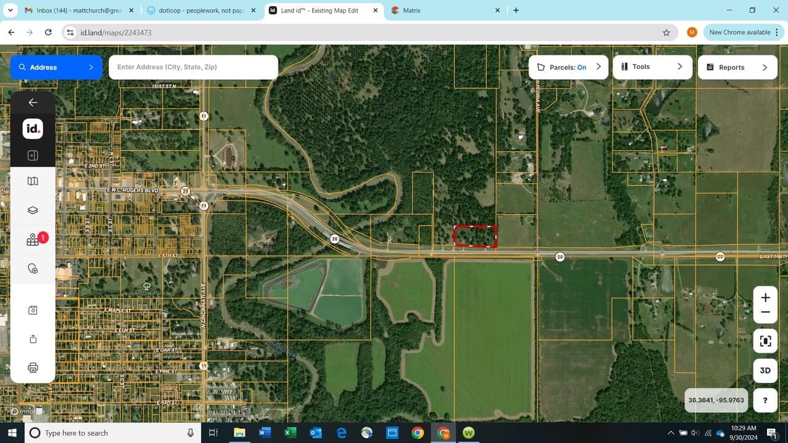Expand the Tools menu
Screen dimensions: 788x443
(652, 66)
